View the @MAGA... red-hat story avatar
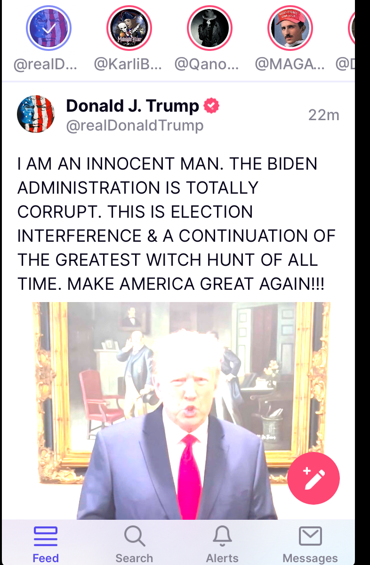 point(290,28)
